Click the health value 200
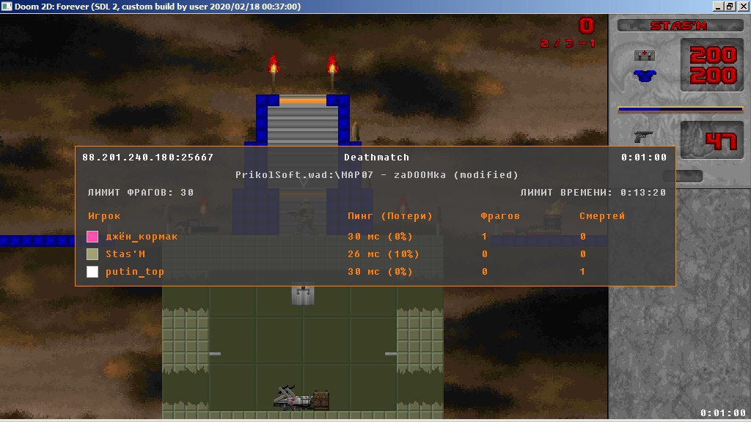This screenshot has height=422, width=751. click(713, 55)
